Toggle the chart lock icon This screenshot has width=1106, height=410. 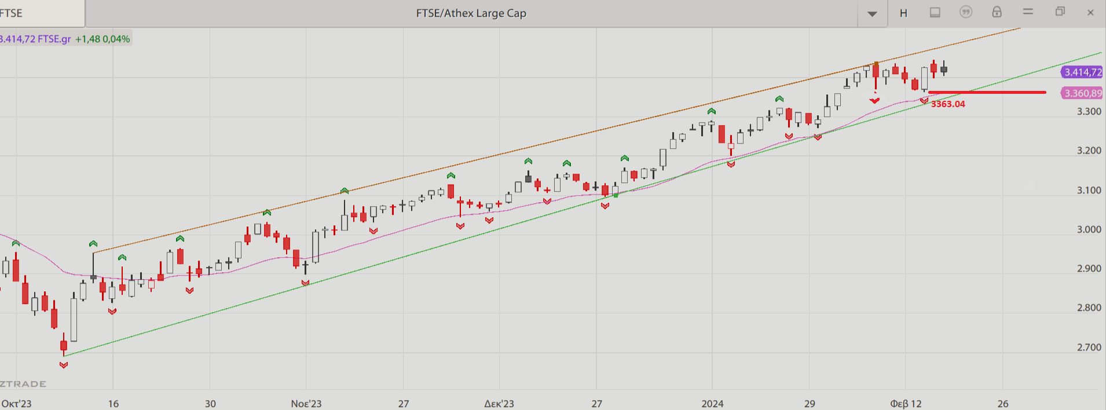(997, 12)
